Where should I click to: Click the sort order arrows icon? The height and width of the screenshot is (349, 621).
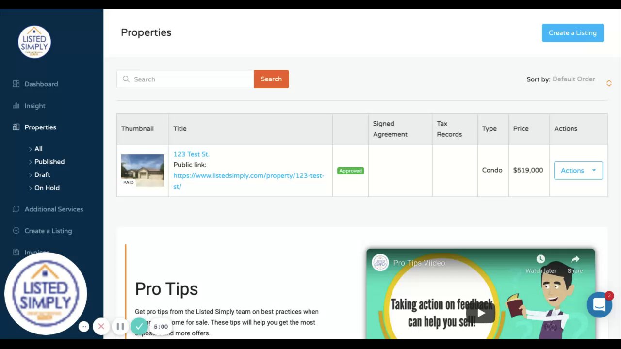pyautogui.click(x=609, y=83)
